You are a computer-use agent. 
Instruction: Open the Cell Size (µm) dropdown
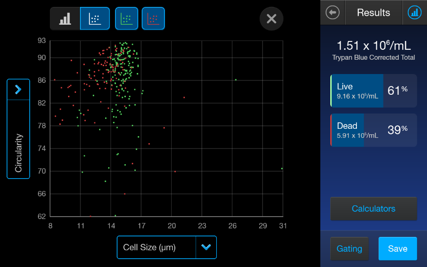tap(156, 247)
